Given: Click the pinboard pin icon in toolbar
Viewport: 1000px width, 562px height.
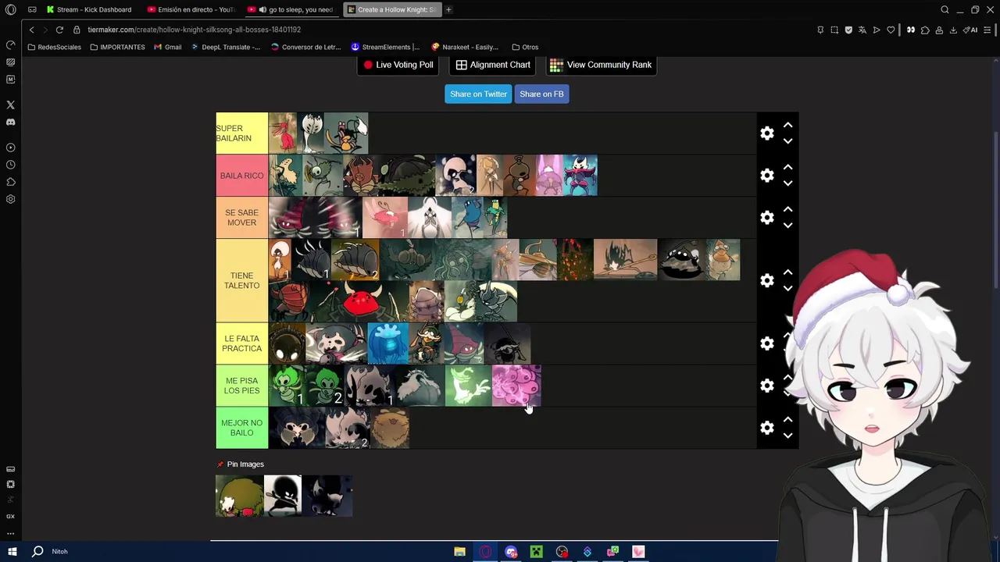Looking at the screenshot, I should (x=820, y=30).
